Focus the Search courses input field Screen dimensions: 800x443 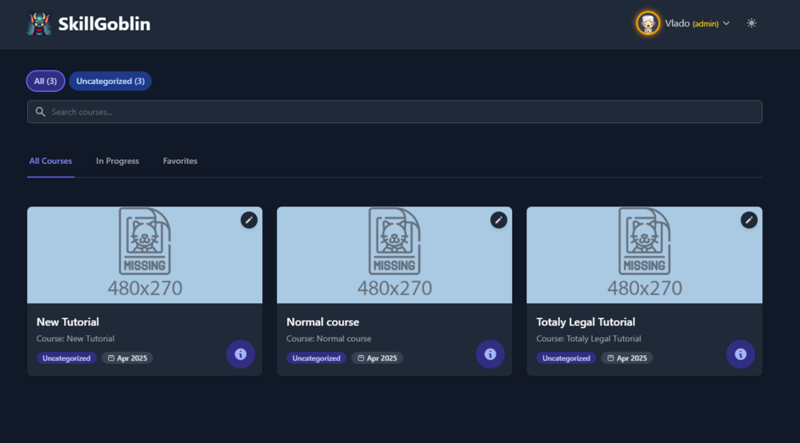tap(394, 112)
